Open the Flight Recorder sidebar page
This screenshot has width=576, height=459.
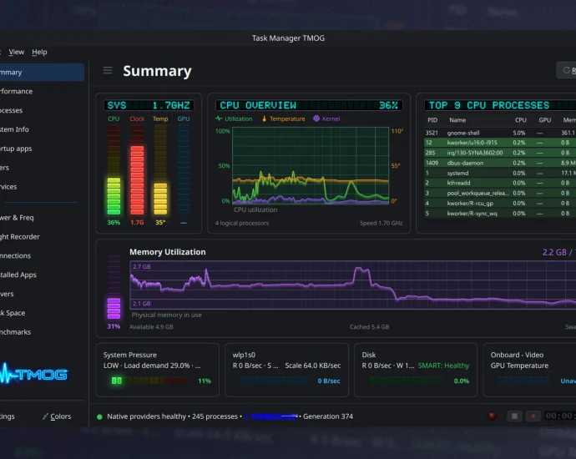point(42,236)
